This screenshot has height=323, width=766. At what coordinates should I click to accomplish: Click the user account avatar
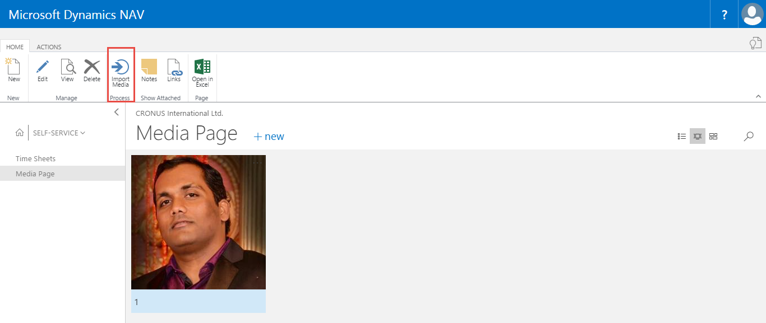click(752, 14)
